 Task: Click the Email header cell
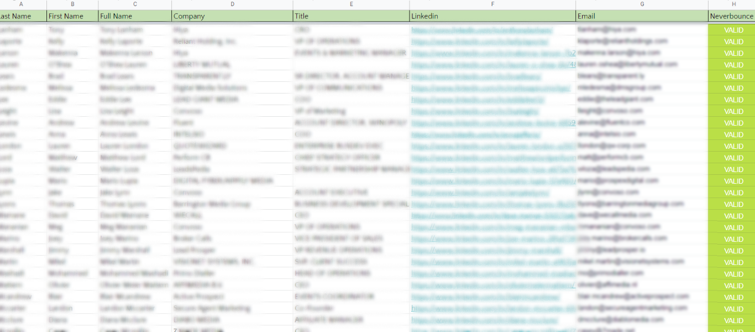(x=642, y=16)
